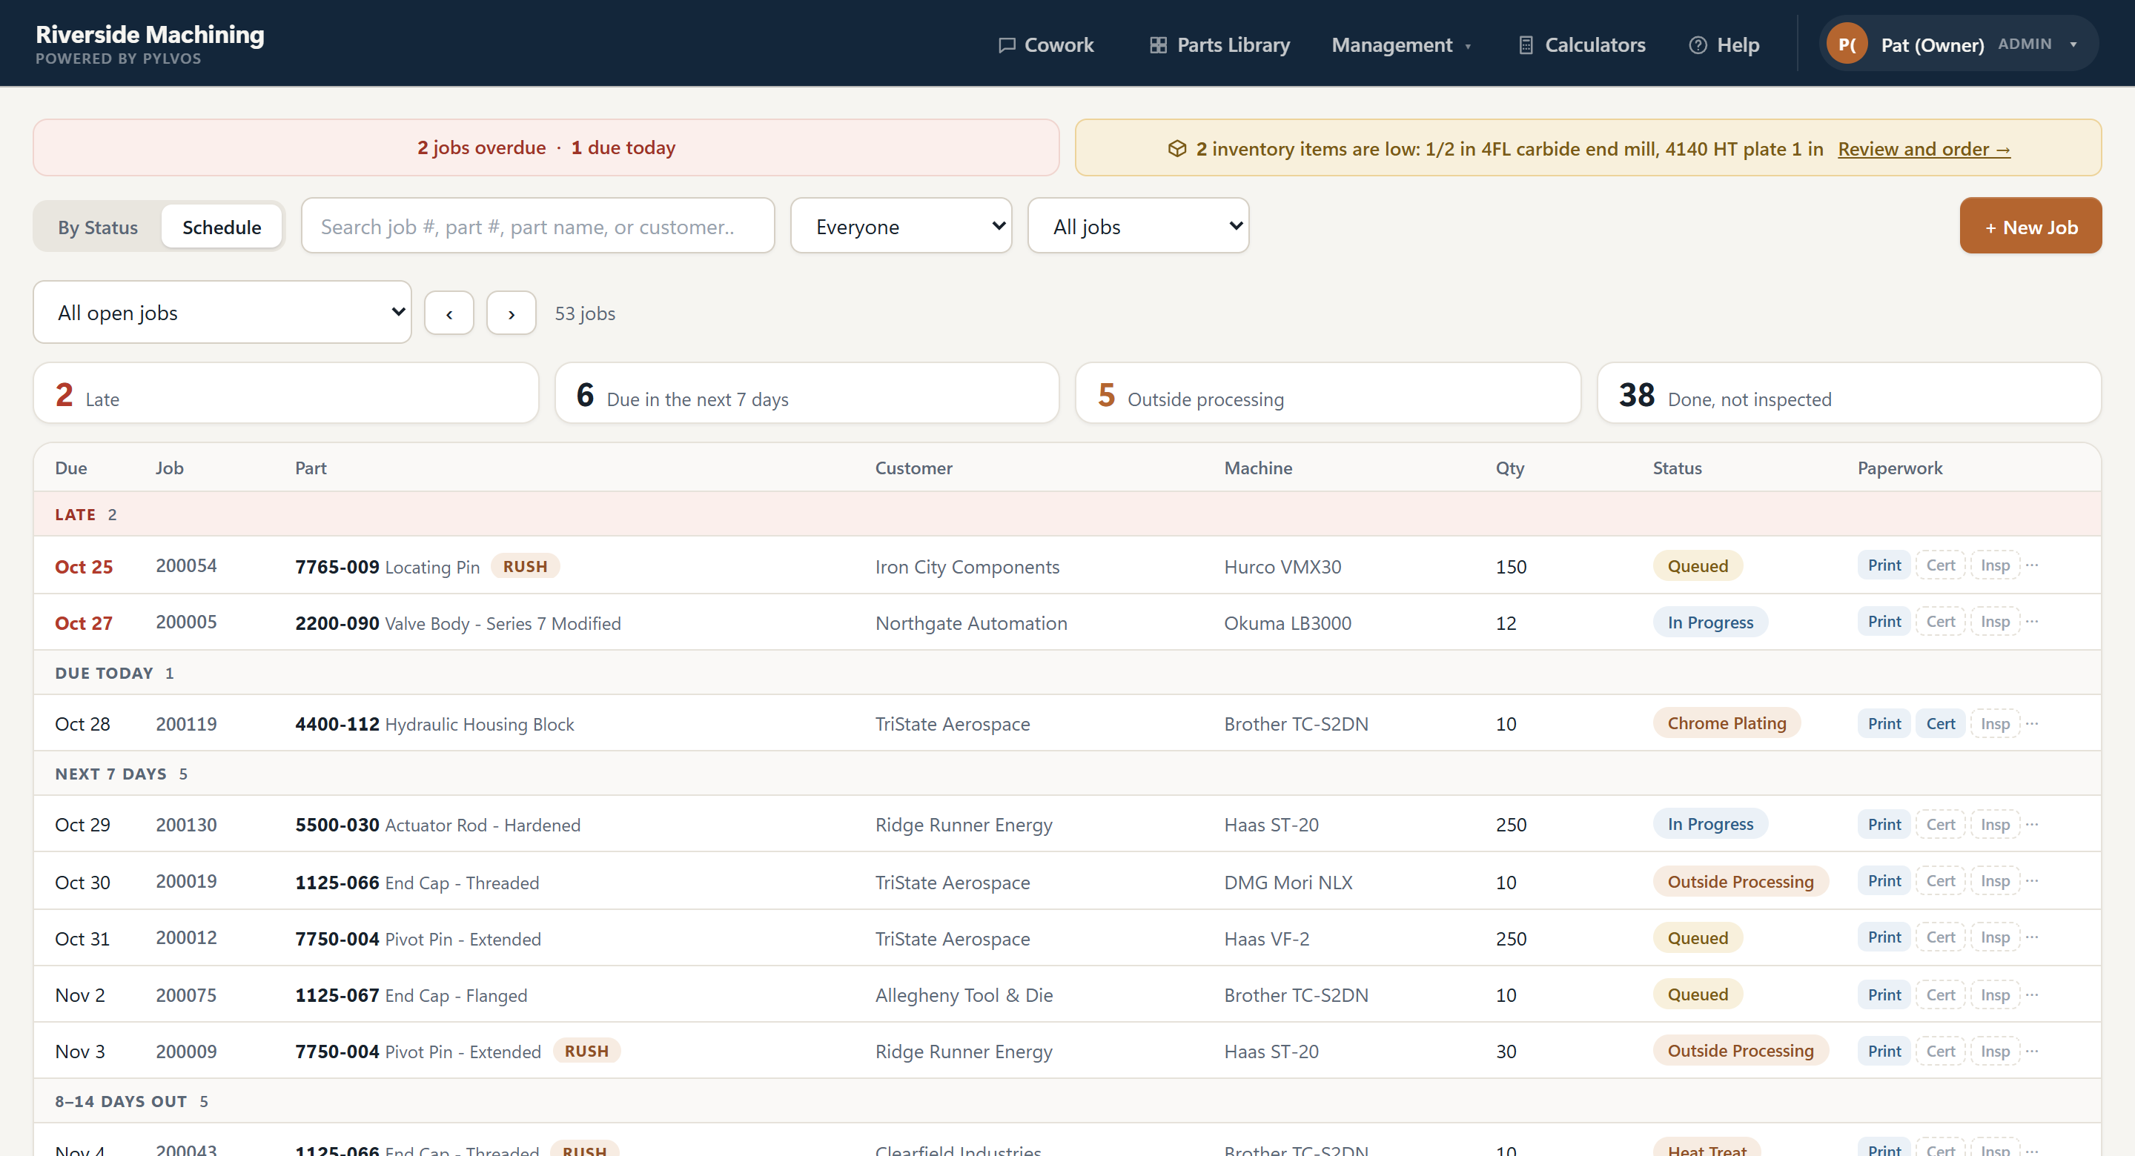Open more options for job 200054
The width and height of the screenshot is (2135, 1156).
click(x=2032, y=565)
